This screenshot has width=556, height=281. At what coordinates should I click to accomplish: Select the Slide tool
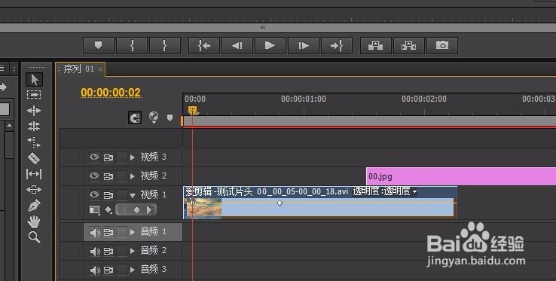34,189
